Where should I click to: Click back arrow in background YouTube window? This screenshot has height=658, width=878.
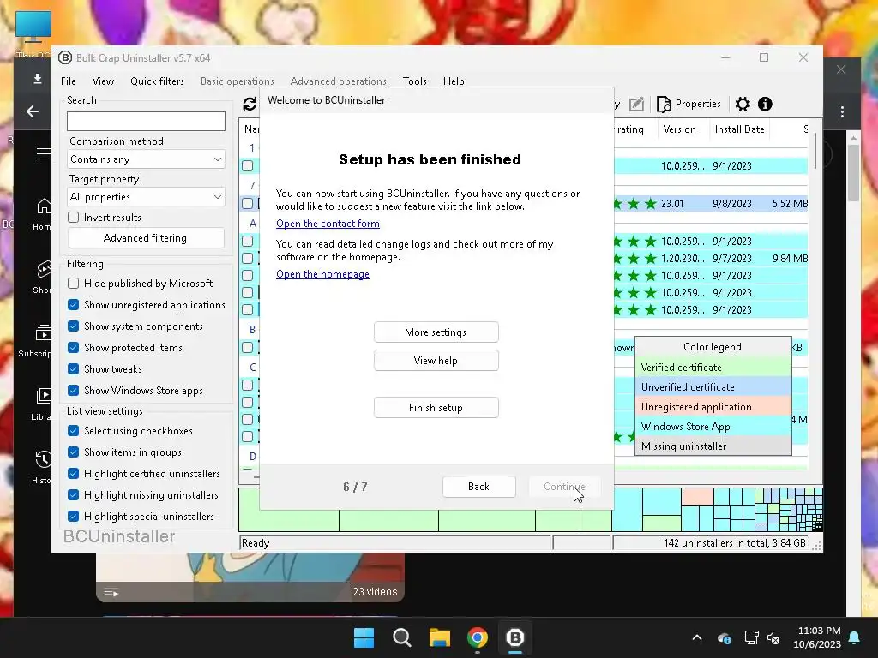tap(33, 111)
